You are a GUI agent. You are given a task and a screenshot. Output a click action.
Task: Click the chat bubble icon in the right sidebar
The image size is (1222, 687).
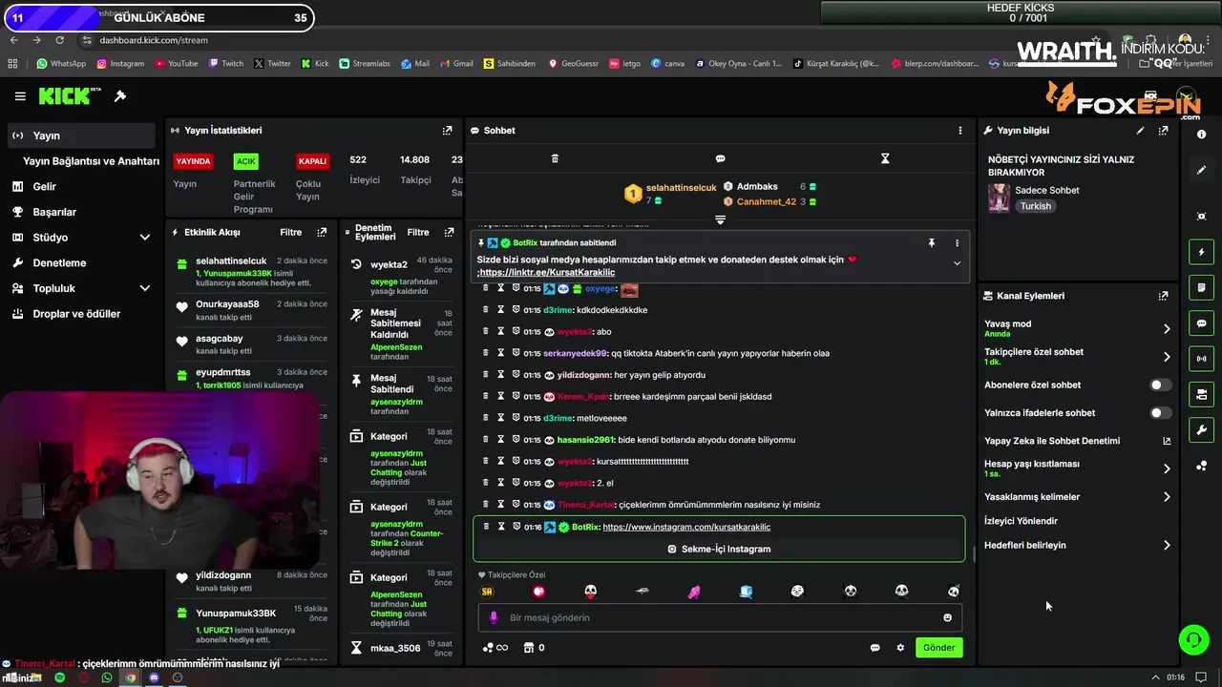(x=1201, y=323)
